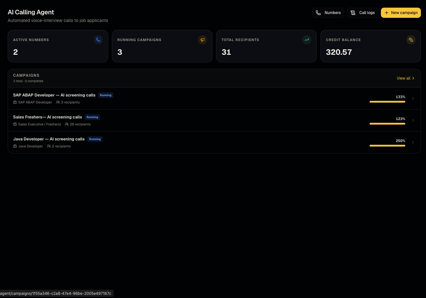
Task: Expand the Sales Freshers campaign chevron
Action: 413,120
